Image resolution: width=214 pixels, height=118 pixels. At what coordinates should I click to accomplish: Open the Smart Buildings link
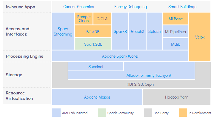tap(182, 7)
